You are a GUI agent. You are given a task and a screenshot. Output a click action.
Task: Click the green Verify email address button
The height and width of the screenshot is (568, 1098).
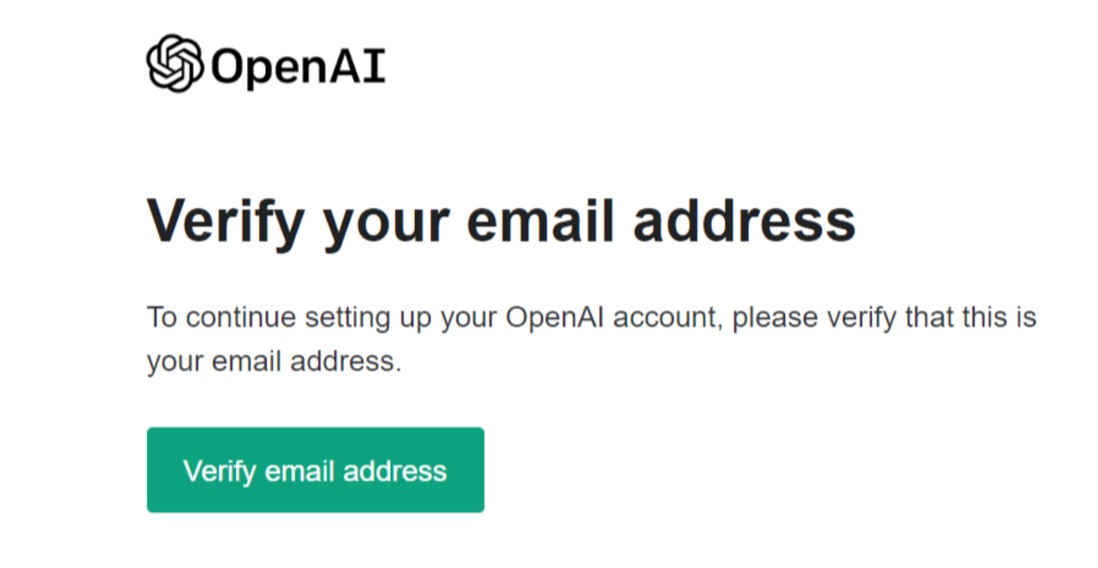(x=315, y=470)
